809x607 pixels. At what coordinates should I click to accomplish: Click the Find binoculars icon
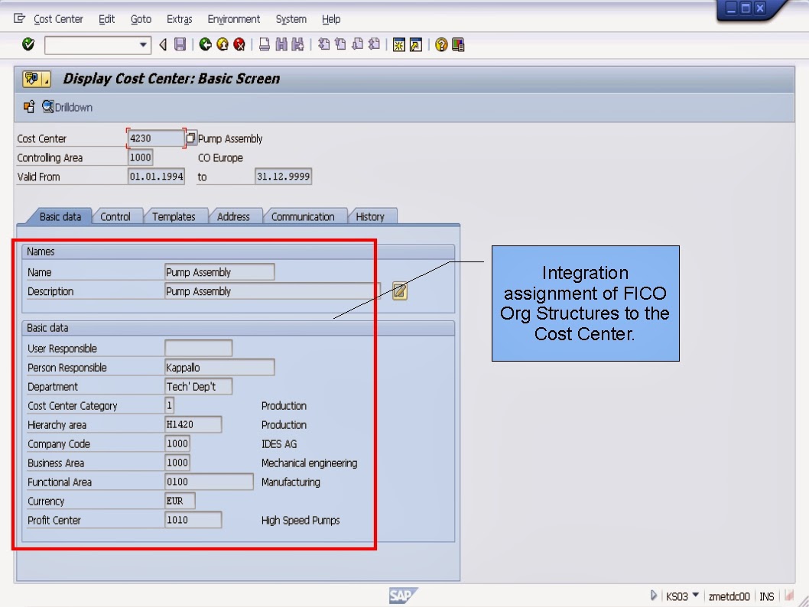click(x=281, y=45)
